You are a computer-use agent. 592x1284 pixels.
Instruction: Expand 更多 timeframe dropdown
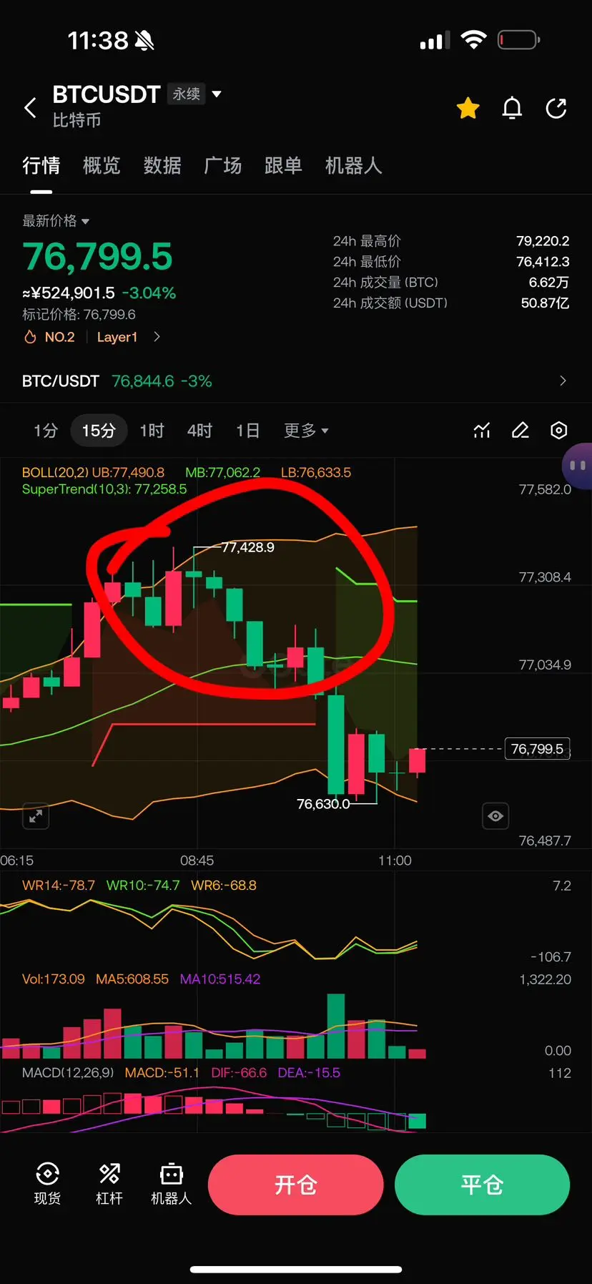306,430
